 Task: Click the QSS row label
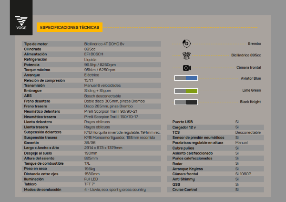176,184
